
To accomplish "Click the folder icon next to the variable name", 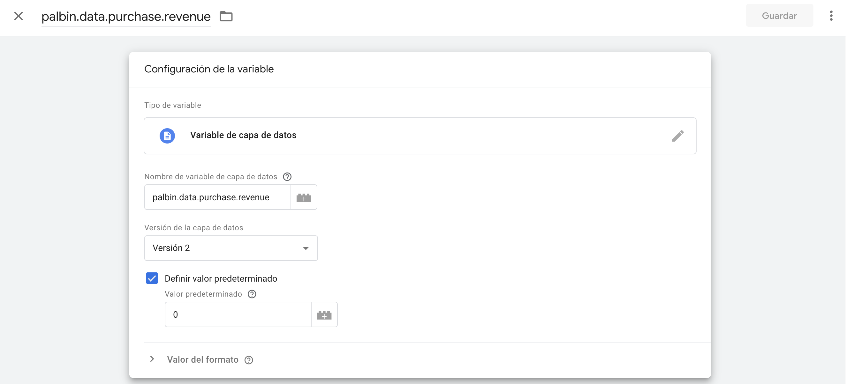I will click(x=226, y=16).
